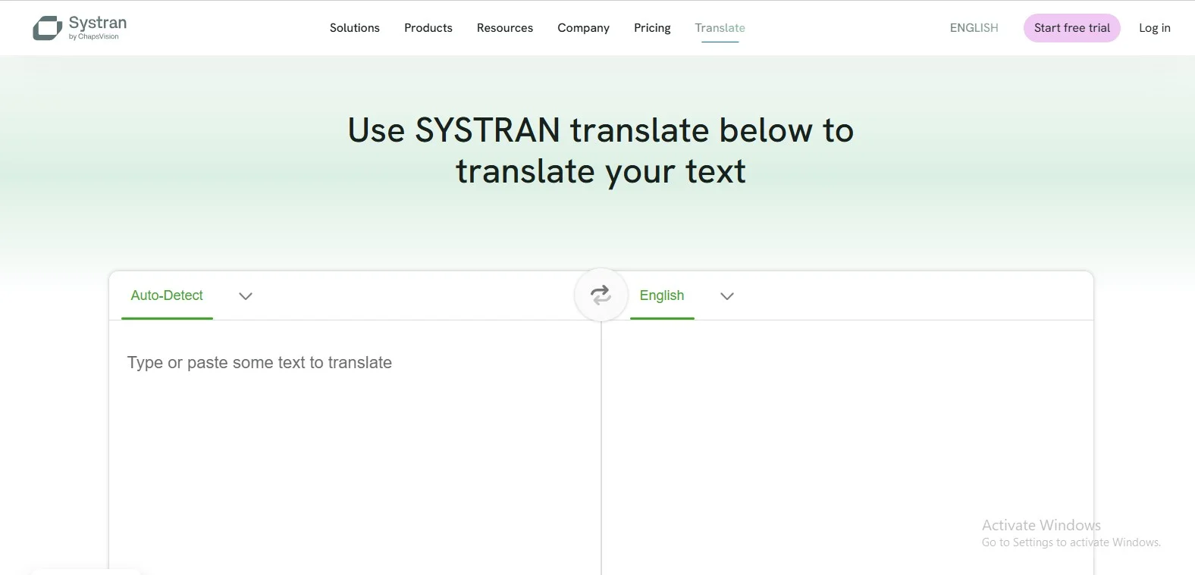Click the Start free trial button
The width and height of the screenshot is (1195, 575).
coord(1071,28)
